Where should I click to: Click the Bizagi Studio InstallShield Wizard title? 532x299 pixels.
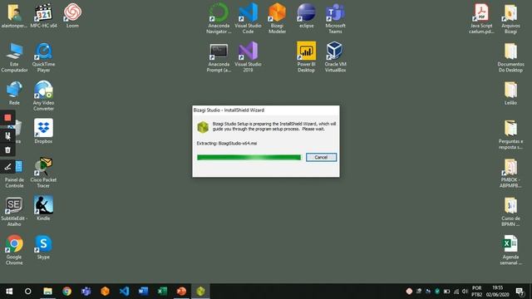point(229,110)
